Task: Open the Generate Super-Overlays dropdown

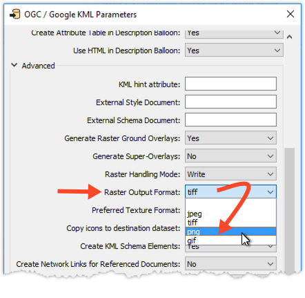Action: [230, 156]
